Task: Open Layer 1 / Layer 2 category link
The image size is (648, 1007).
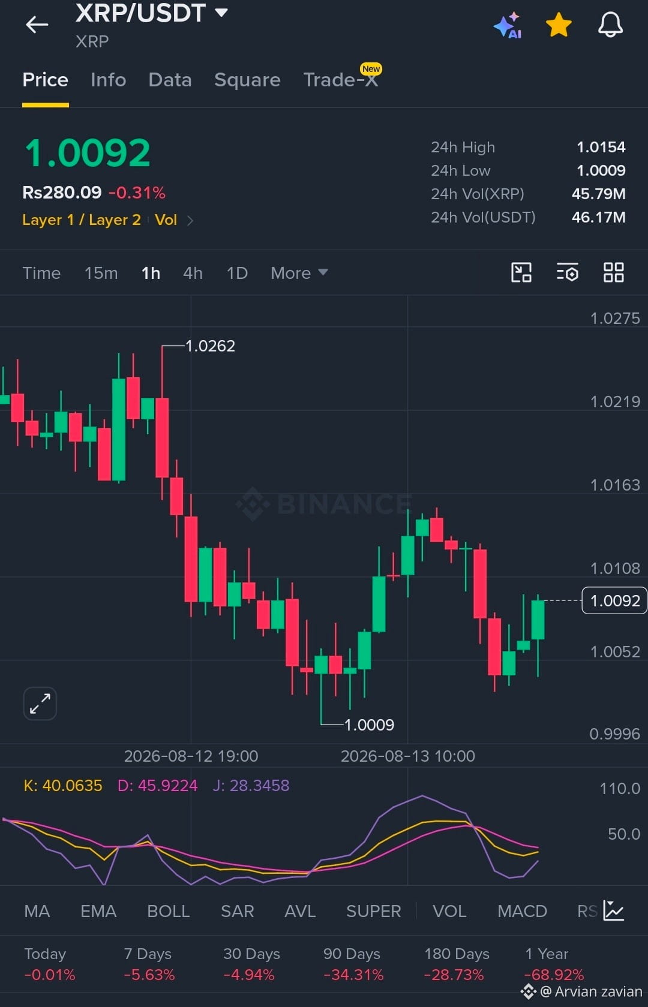Action: tap(82, 220)
